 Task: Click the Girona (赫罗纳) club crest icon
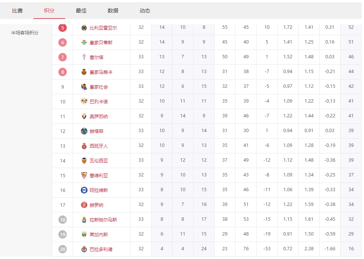tap(84, 205)
